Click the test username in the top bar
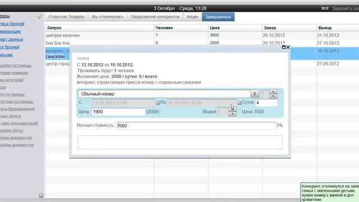 coord(325,8)
